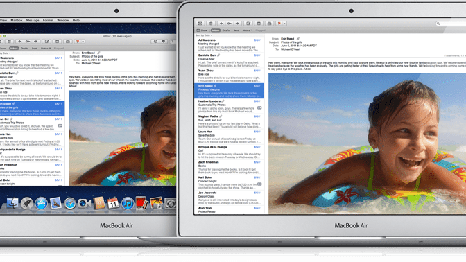466x262 pixels.
Task: Click Archive icon in left Mail toolbar
Action: click(x=68, y=42)
